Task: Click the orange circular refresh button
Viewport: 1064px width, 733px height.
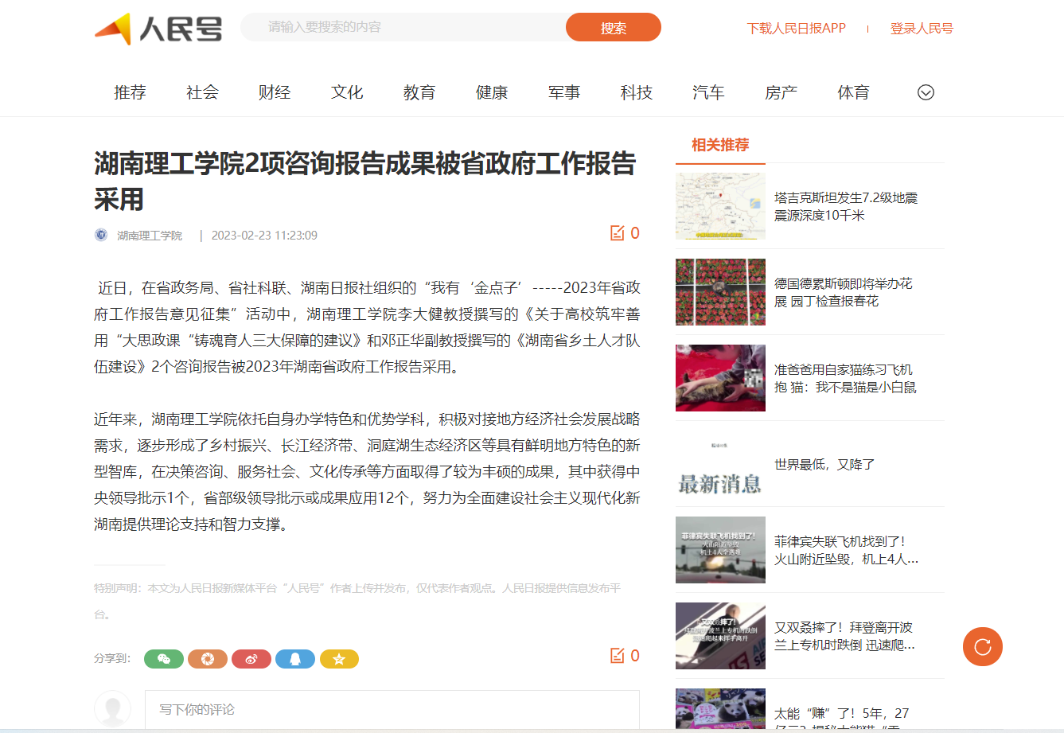Action: pyautogui.click(x=983, y=646)
